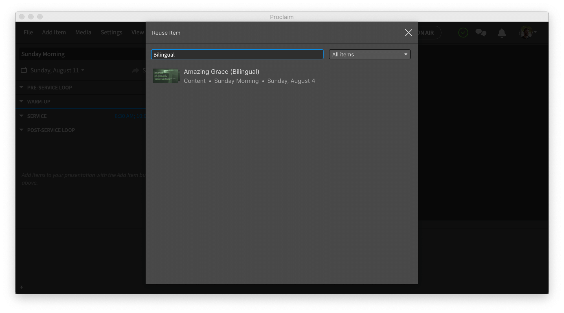Click the Content • Sunday Morning • Sunday, August 4 subtitle
The width and height of the screenshot is (564, 313).
(249, 81)
